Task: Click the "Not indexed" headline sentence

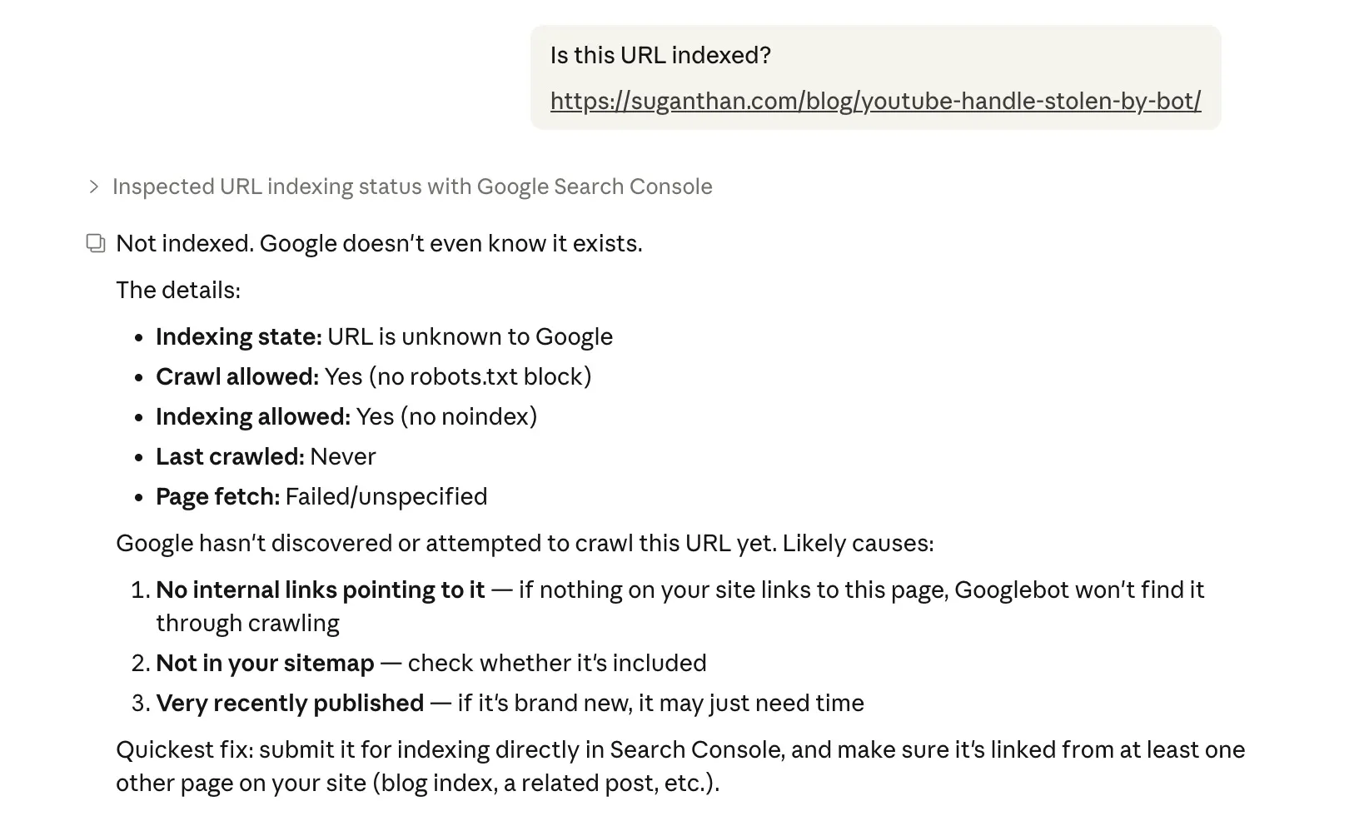Action: click(x=379, y=243)
